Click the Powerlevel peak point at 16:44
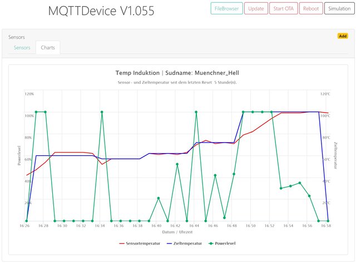 click(196, 112)
